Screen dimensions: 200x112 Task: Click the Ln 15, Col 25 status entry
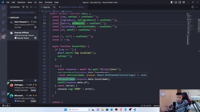(146, 105)
